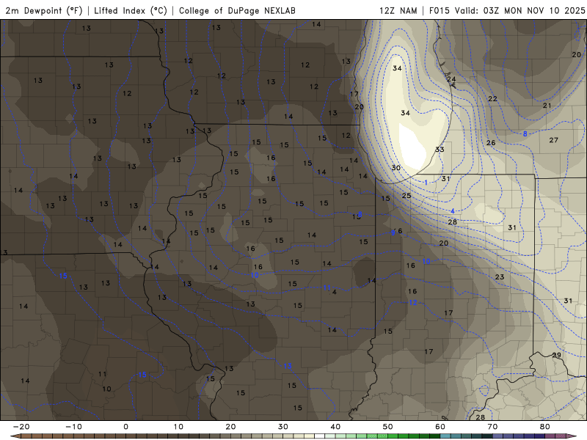Click the "-10" color scale label

73,427
